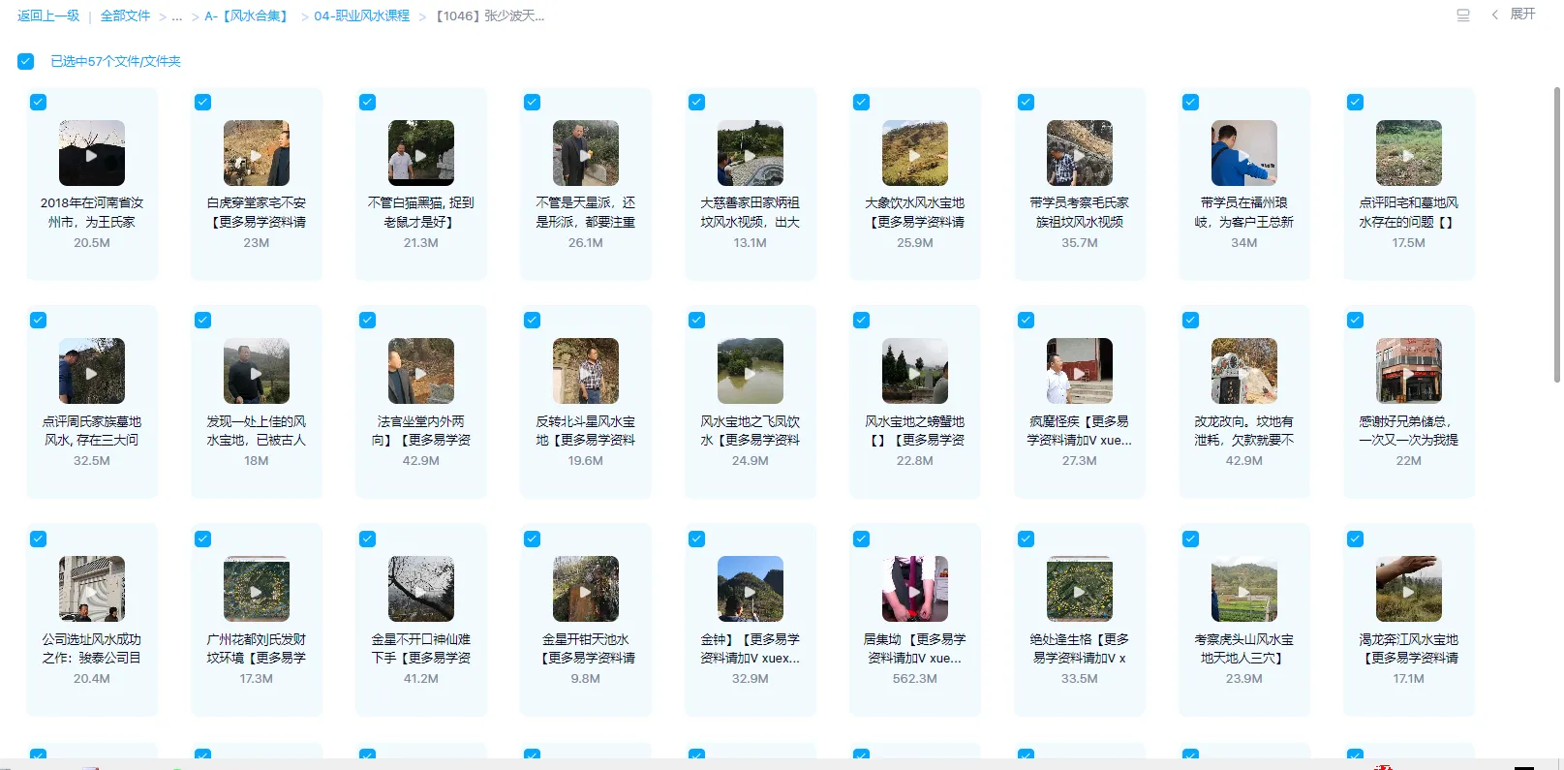
Task: Play 金钟 video thumbnail
Action: (x=751, y=589)
